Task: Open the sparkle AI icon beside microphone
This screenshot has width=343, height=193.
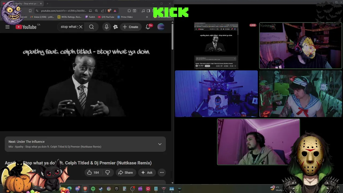Action: point(115,27)
